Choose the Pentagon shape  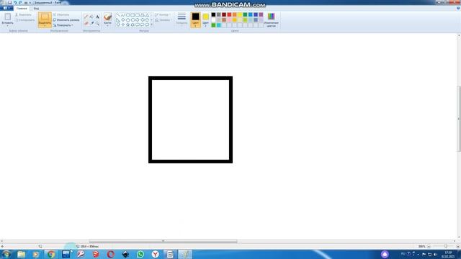127,20
